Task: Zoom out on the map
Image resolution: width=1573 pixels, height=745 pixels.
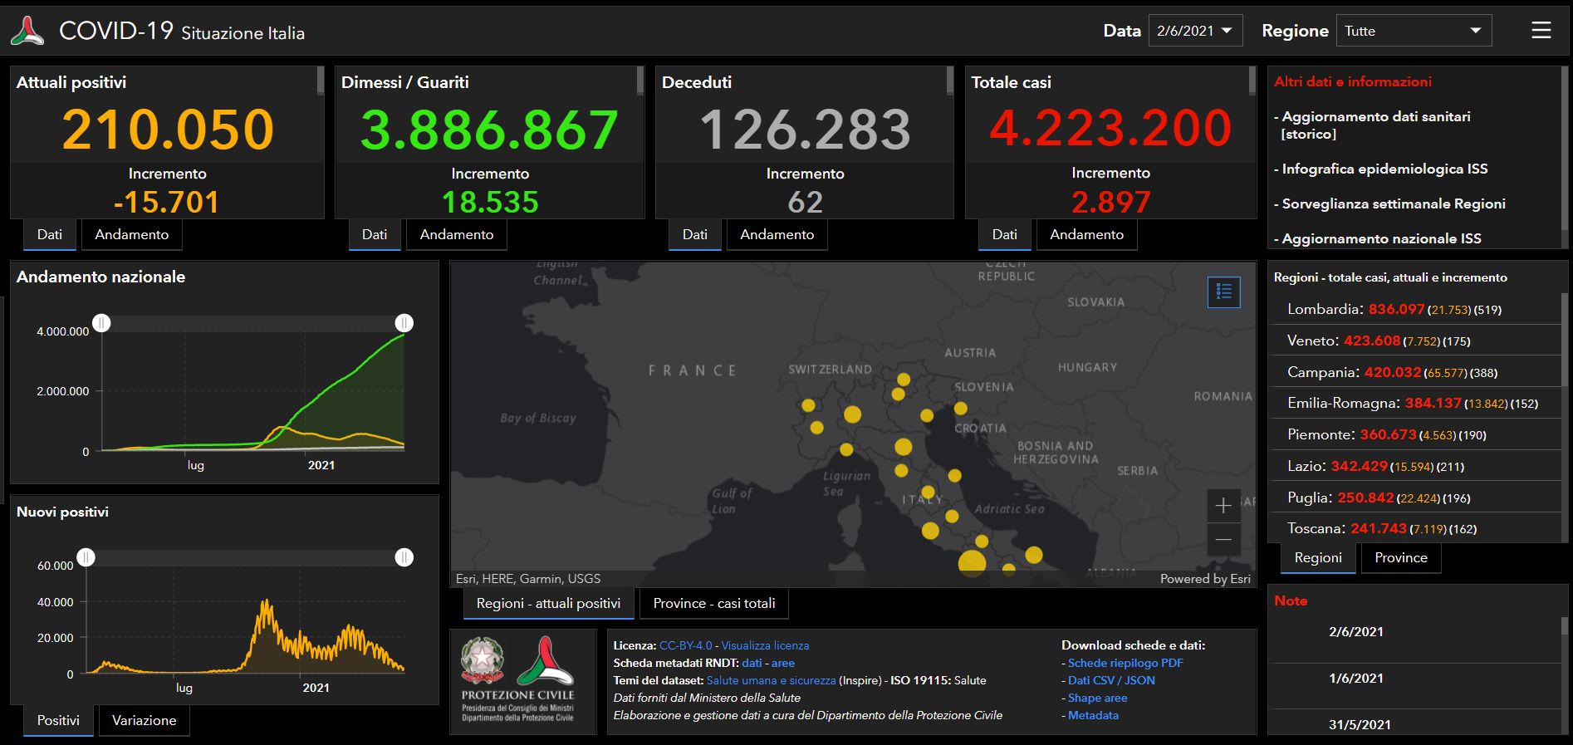Action: 1223,540
